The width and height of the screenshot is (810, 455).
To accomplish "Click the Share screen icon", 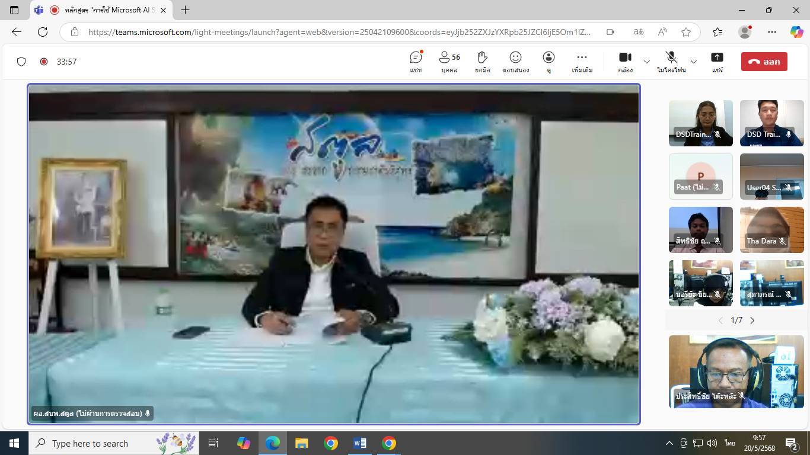I will (717, 61).
